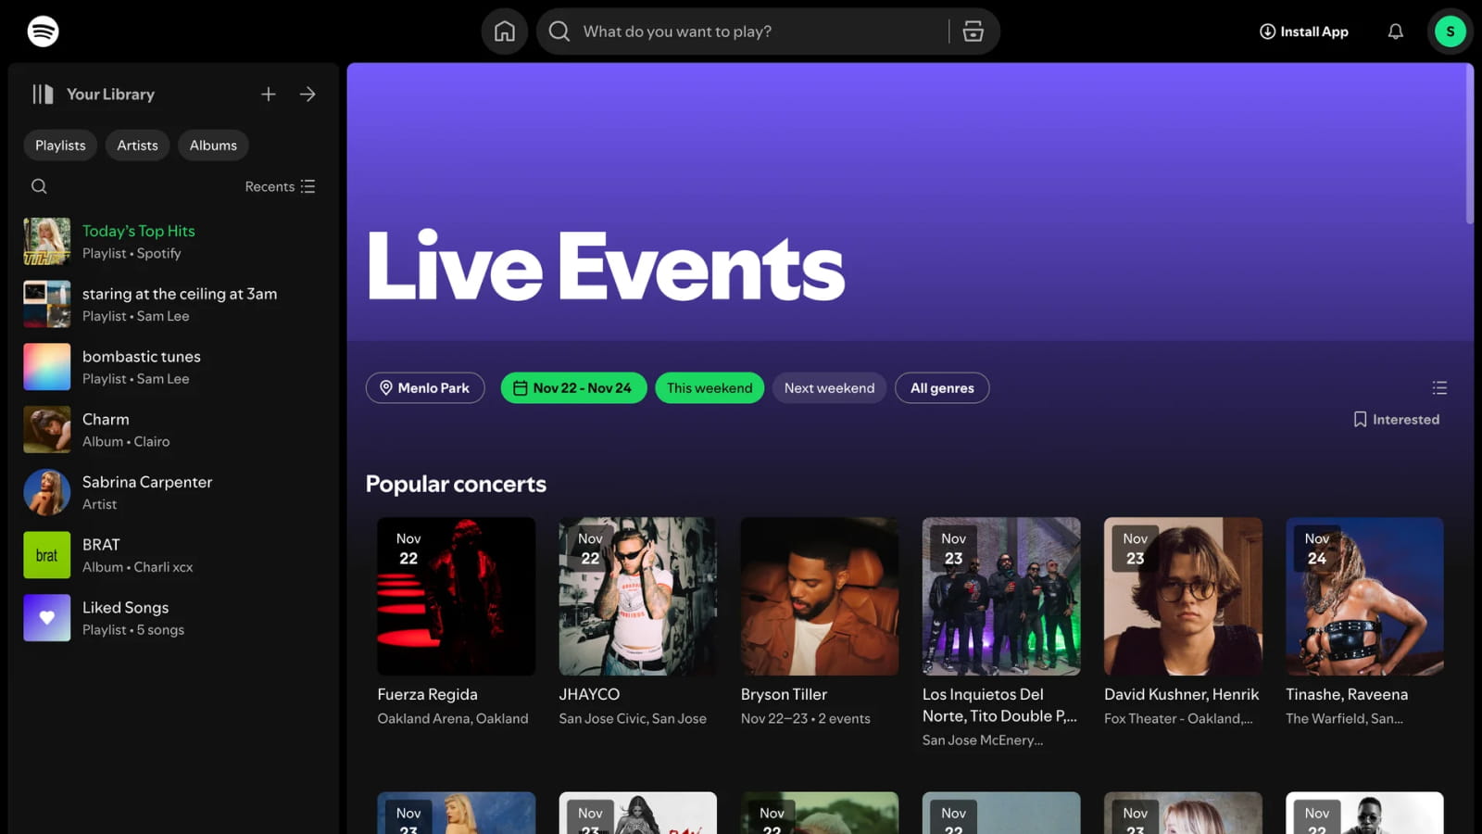Open notifications via the bell icon
Image resolution: width=1482 pixels, height=834 pixels.
1395,31
